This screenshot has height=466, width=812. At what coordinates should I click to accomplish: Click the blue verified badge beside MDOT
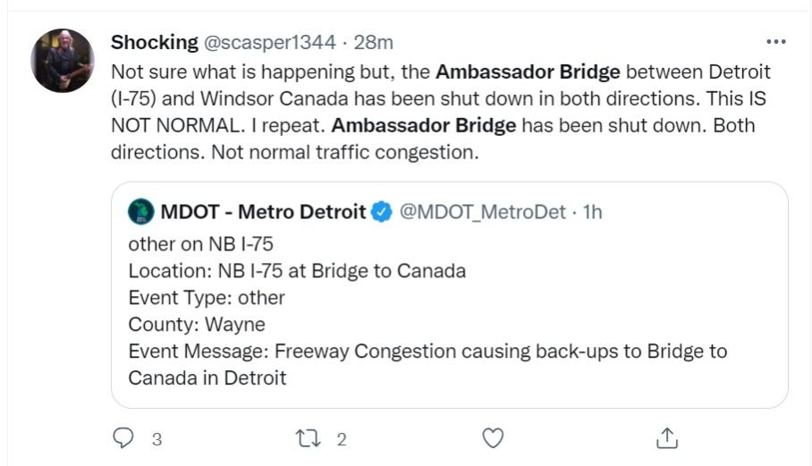tap(382, 212)
